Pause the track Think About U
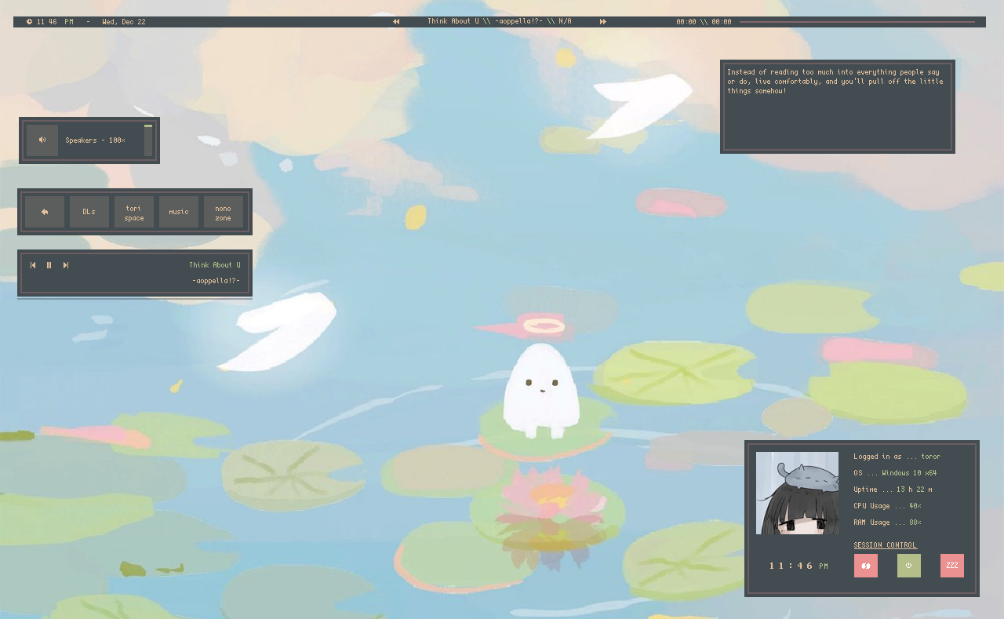Viewport: 1004px width, 619px height. pyautogui.click(x=49, y=265)
